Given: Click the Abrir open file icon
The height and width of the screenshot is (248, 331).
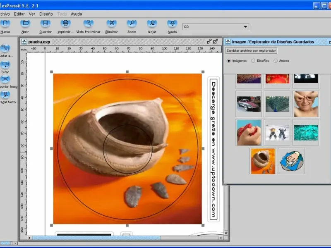Looking at the screenshot, I should tap(25, 24).
